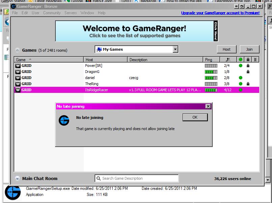Sort games by the Ping column header
This screenshot has width=272, height=203.
[x=212, y=60]
